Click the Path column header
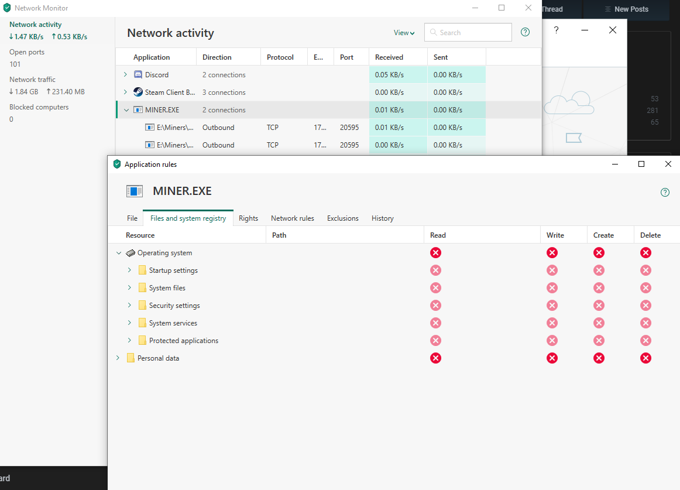Image resolution: width=680 pixels, height=490 pixels. (345, 235)
